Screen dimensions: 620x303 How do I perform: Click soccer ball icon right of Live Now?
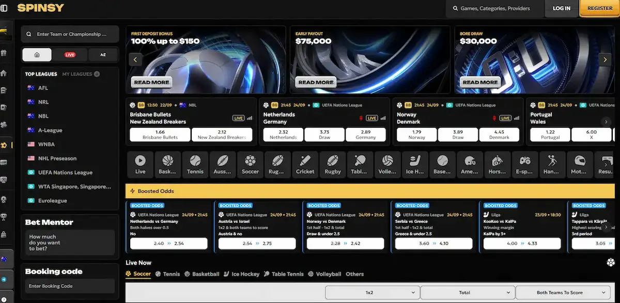click(611, 262)
